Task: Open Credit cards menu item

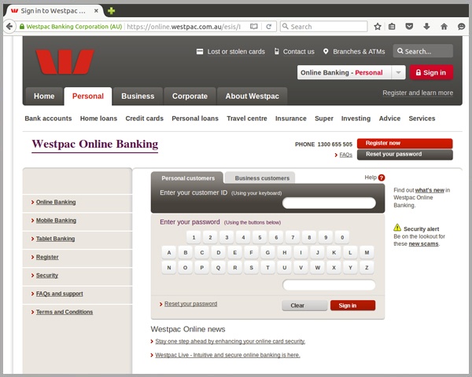Action: click(145, 119)
